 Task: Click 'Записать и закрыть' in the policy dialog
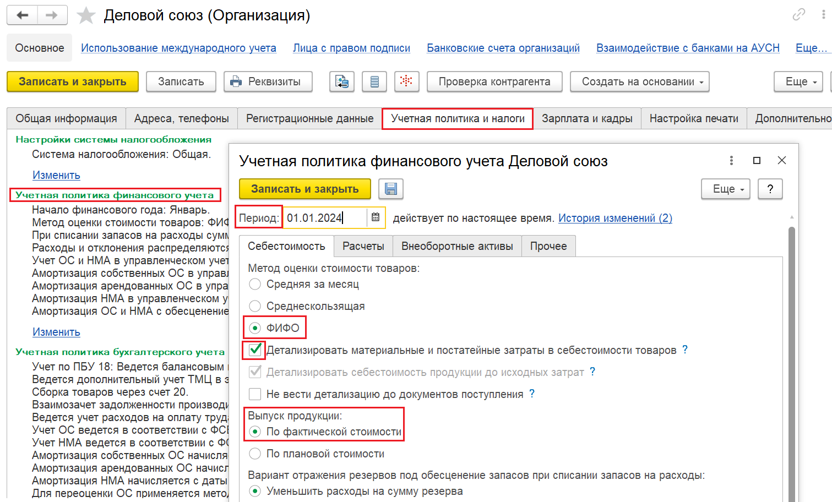click(x=305, y=189)
